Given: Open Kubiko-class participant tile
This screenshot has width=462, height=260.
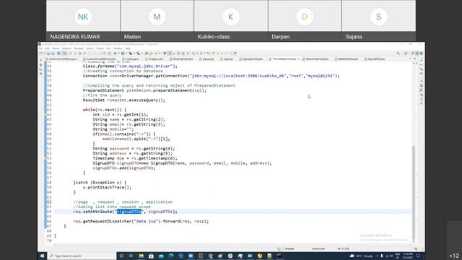Looking at the screenshot, I should 231,21.
